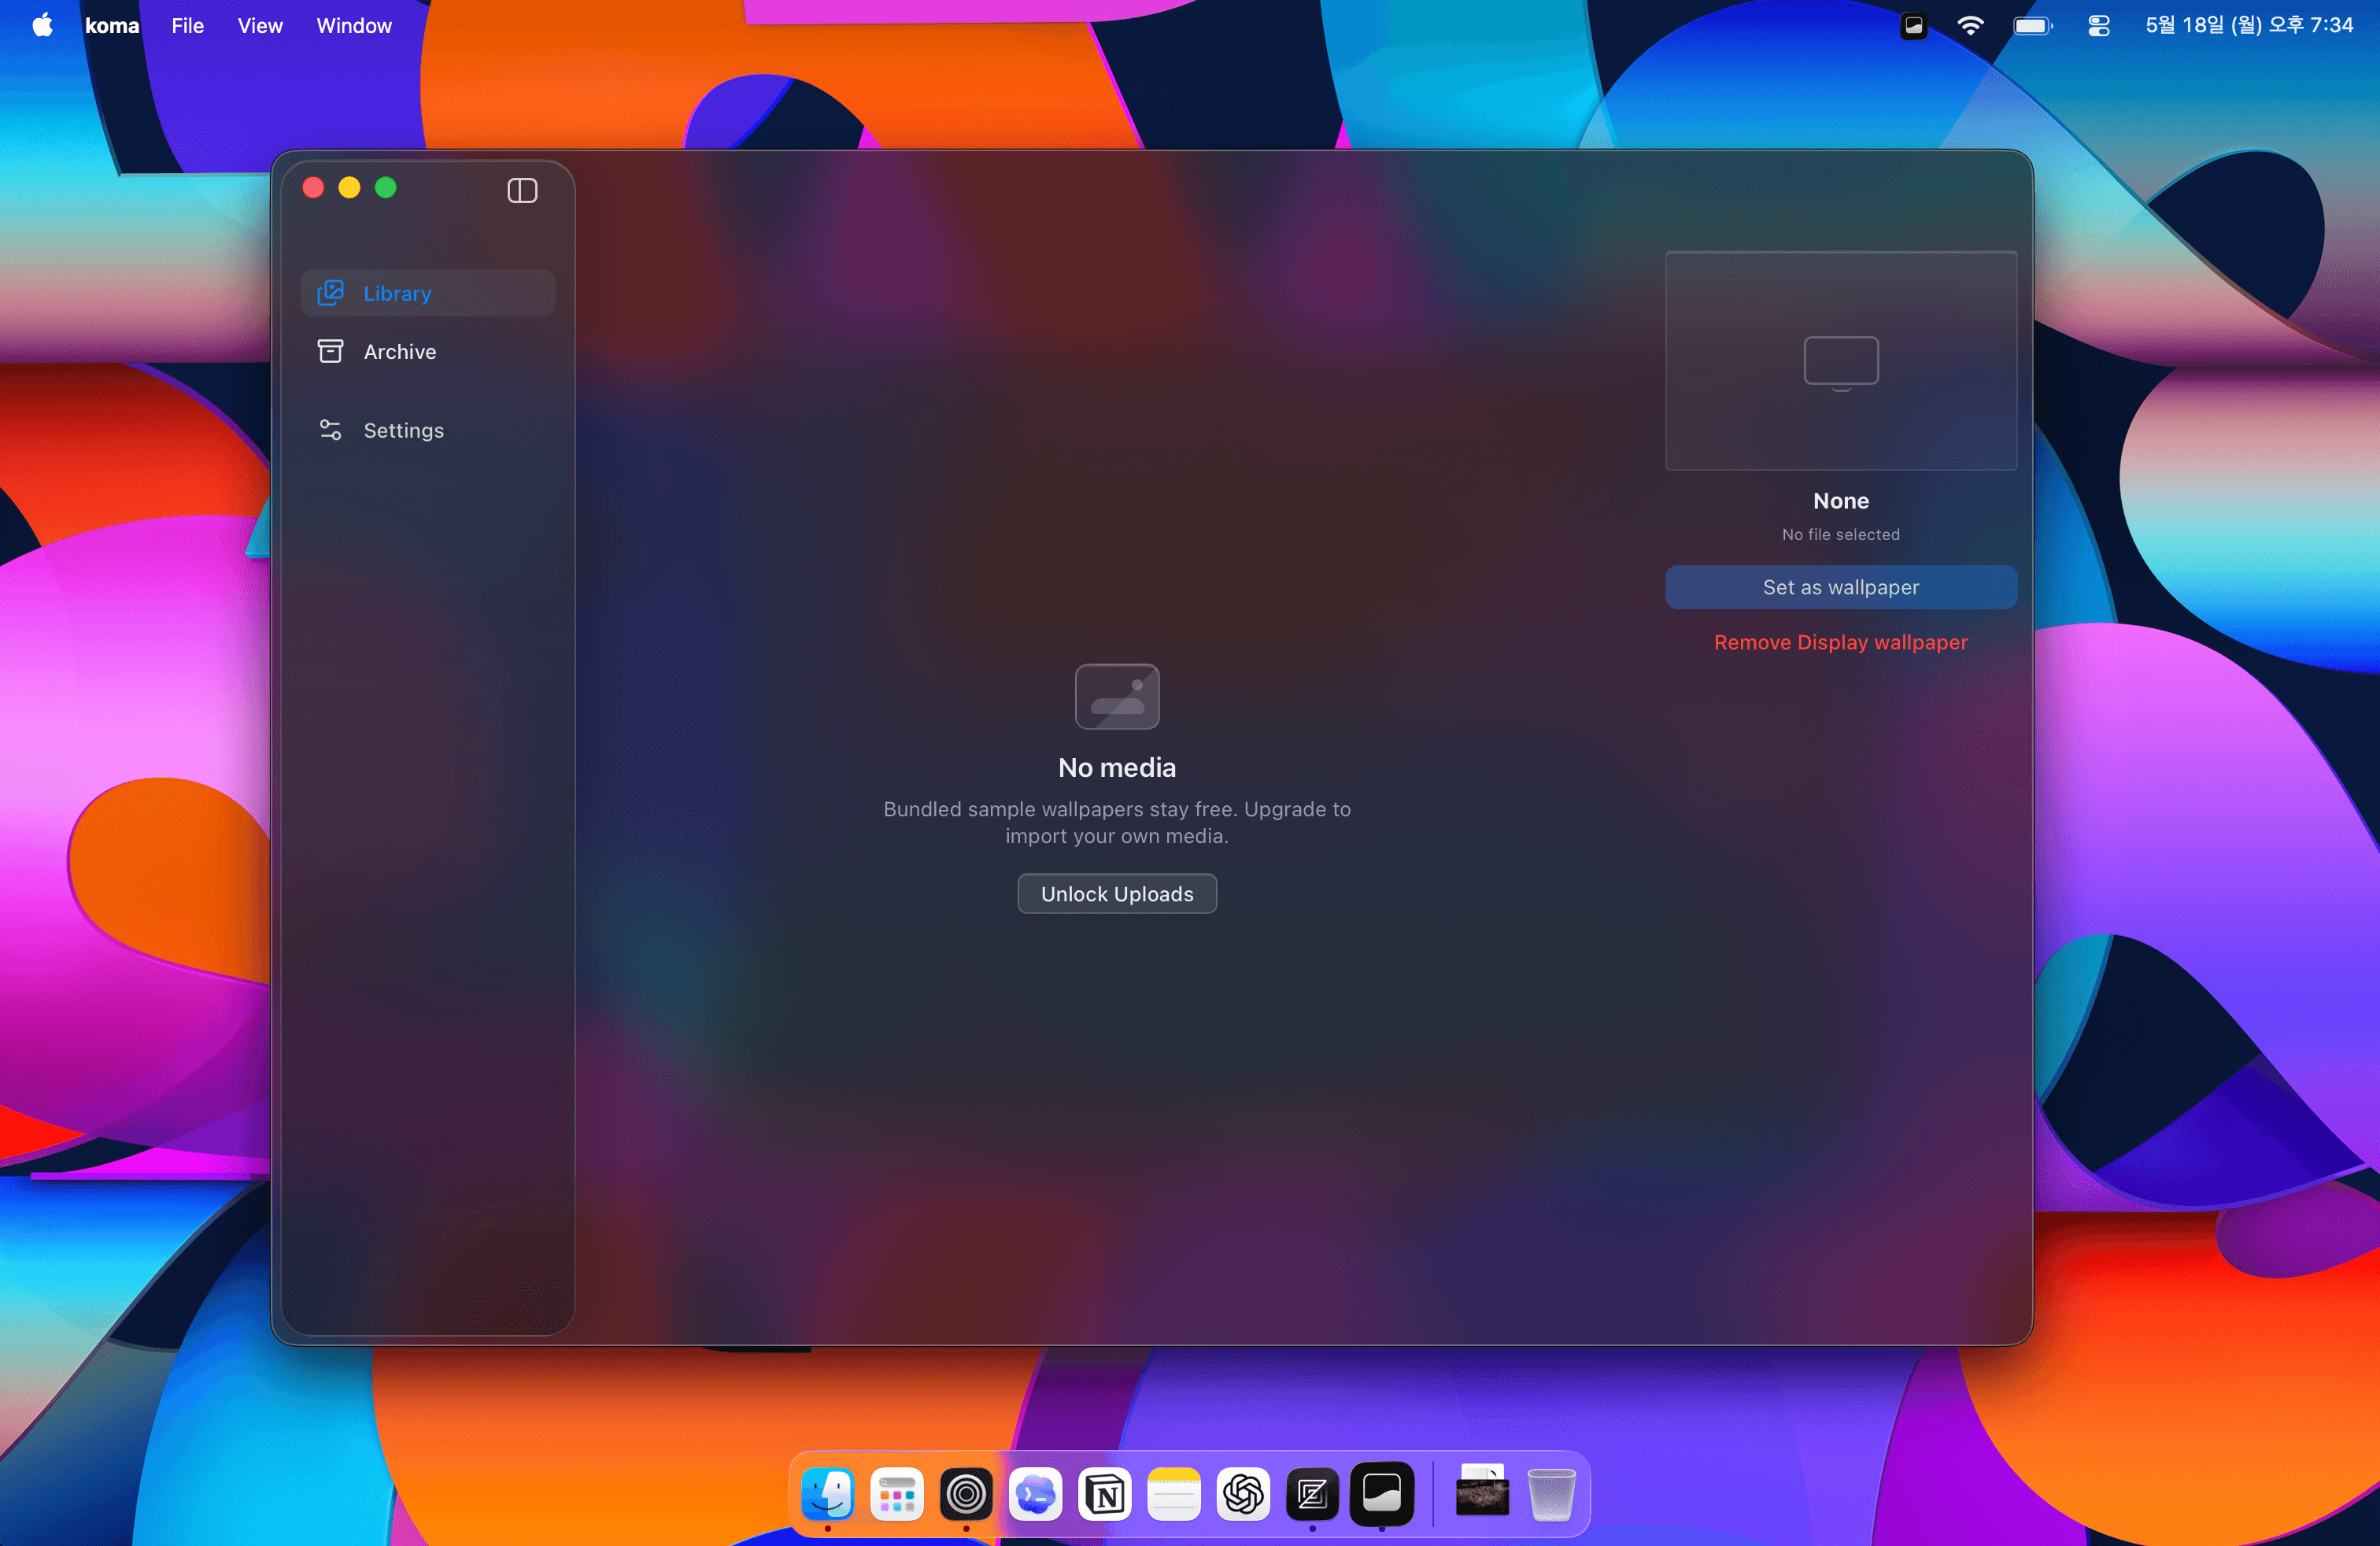Click Remove Display wallpaper

click(1841, 642)
